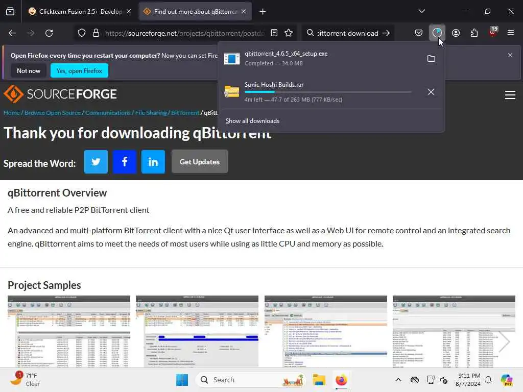Image resolution: width=523 pixels, height=392 pixels.
Task: Reload the current page
Action: click(49, 33)
